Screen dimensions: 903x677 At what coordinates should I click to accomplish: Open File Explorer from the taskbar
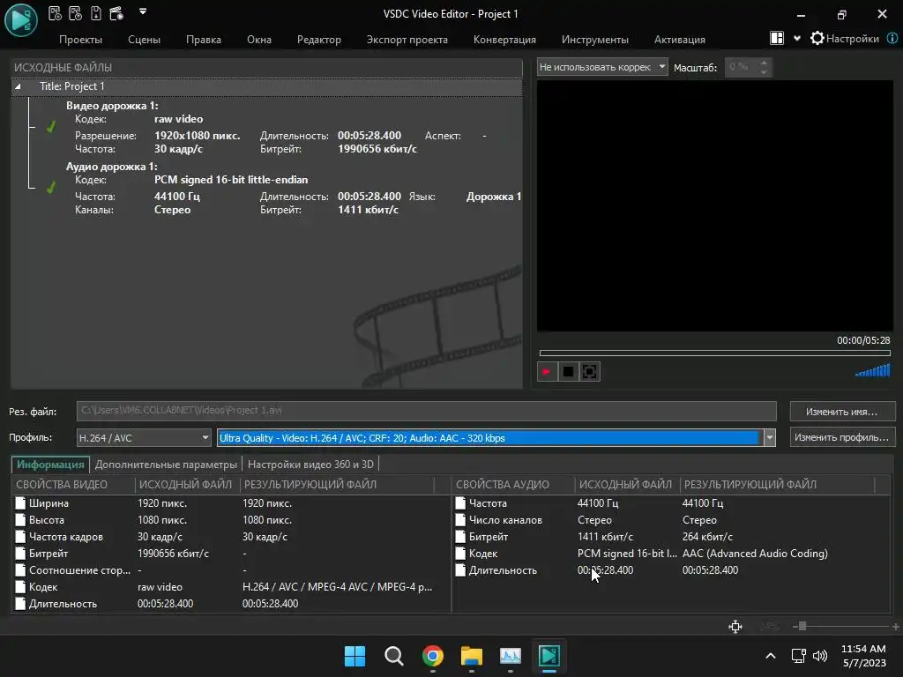(471, 656)
